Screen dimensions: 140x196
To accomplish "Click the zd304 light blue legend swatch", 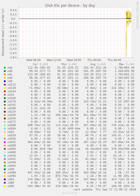I will (x=5, y=129).
